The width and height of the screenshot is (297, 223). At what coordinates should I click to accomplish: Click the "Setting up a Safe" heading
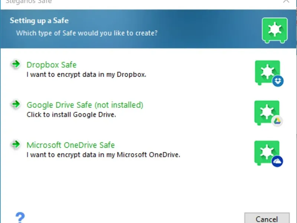coord(39,20)
